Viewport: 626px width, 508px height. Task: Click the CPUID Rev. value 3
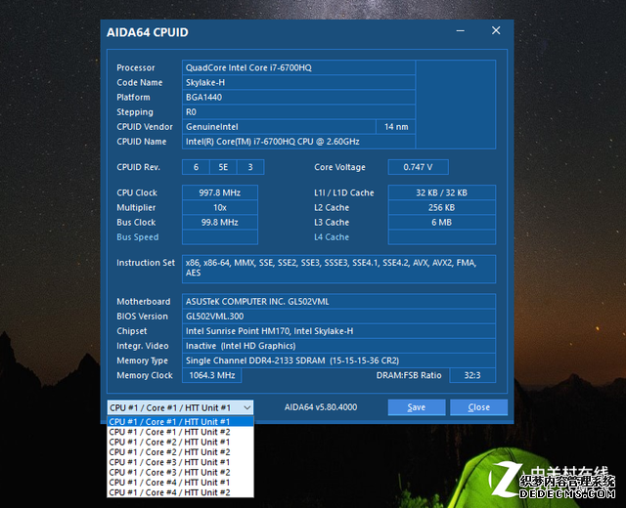250,167
